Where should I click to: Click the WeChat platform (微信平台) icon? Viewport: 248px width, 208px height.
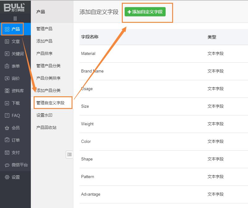[x=7, y=165]
